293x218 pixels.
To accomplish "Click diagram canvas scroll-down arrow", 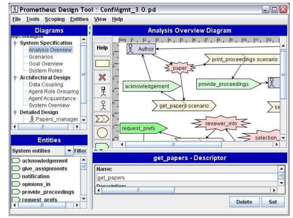I will click(283, 138).
